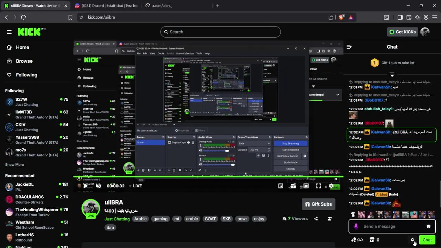
Task: Expand the earn drops chevron in stream
Action: pos(338,95)
